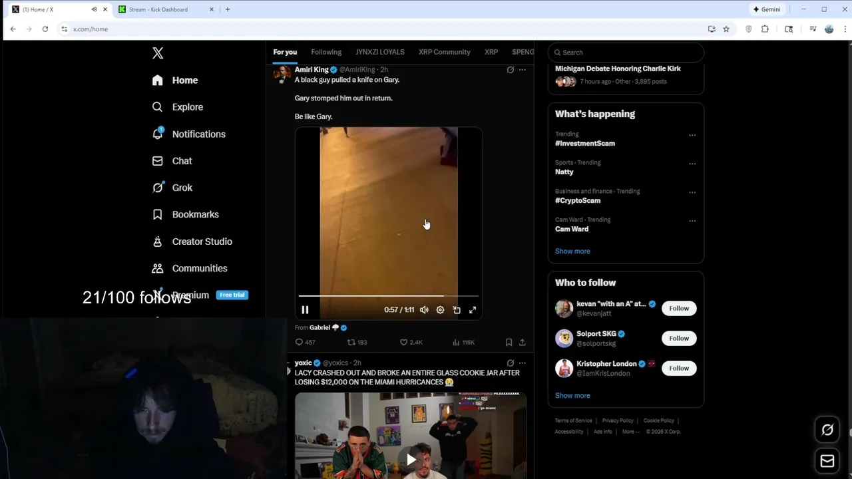Open the Cookie Policy link
Screen dimensions: 852x479
click(659, 421)
